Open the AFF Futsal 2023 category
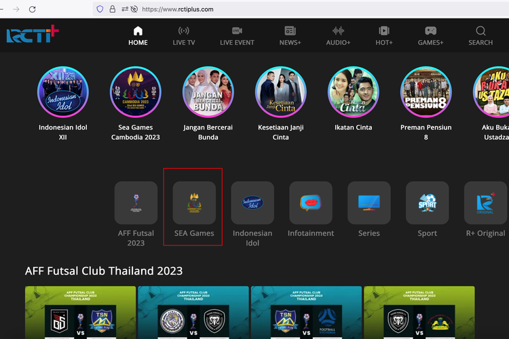The image size is (509, 339). pos(136,203)
